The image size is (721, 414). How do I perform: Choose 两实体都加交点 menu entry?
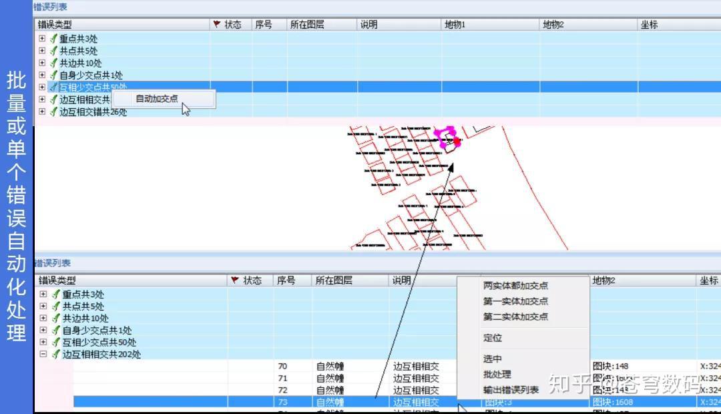pos(515,286)
